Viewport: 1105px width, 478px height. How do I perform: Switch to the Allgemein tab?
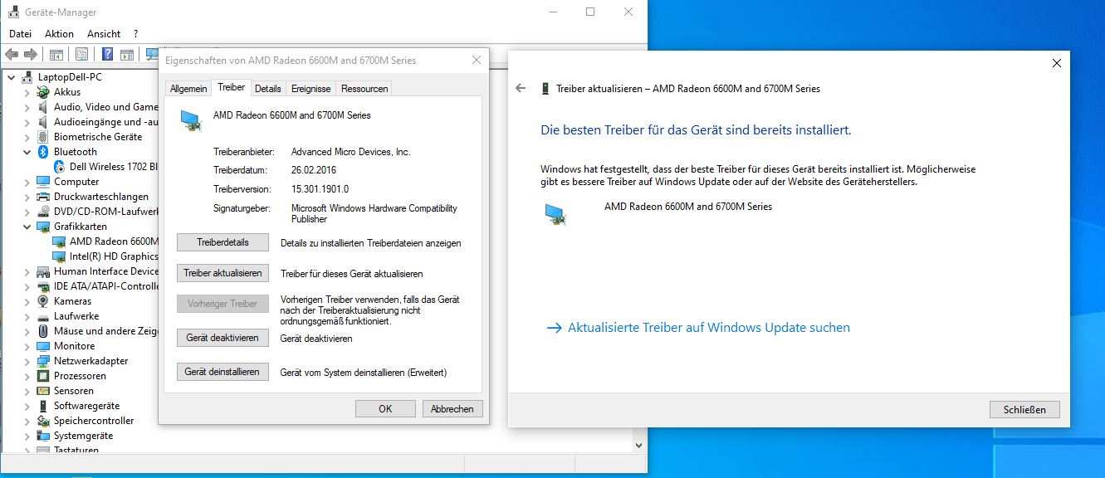[x=188, y=89]
